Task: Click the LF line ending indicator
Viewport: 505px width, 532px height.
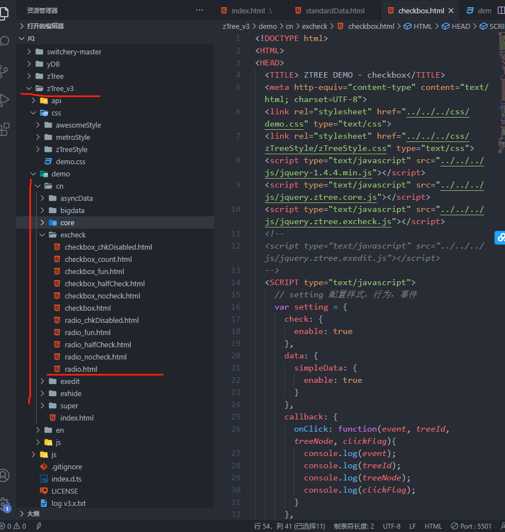Action: [412, 526]
